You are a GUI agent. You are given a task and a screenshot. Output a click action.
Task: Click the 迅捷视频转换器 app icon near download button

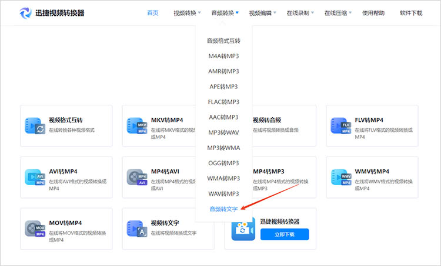coord(243,229)
